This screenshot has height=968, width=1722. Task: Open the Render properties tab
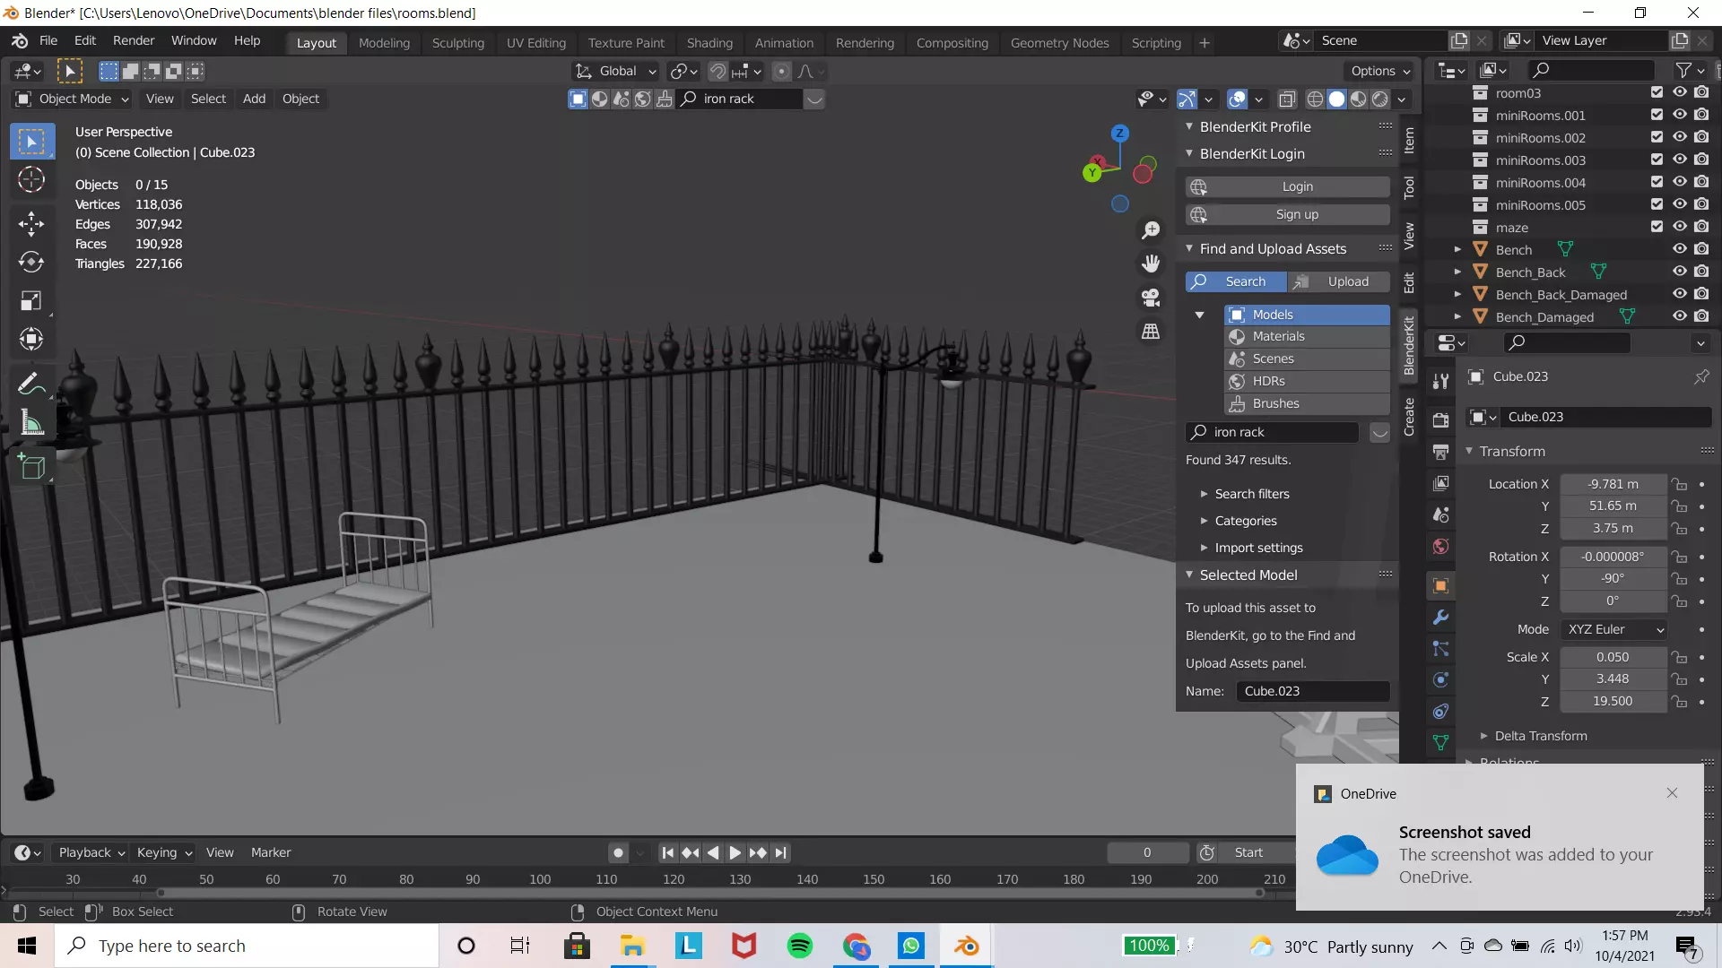point(1440,420)
